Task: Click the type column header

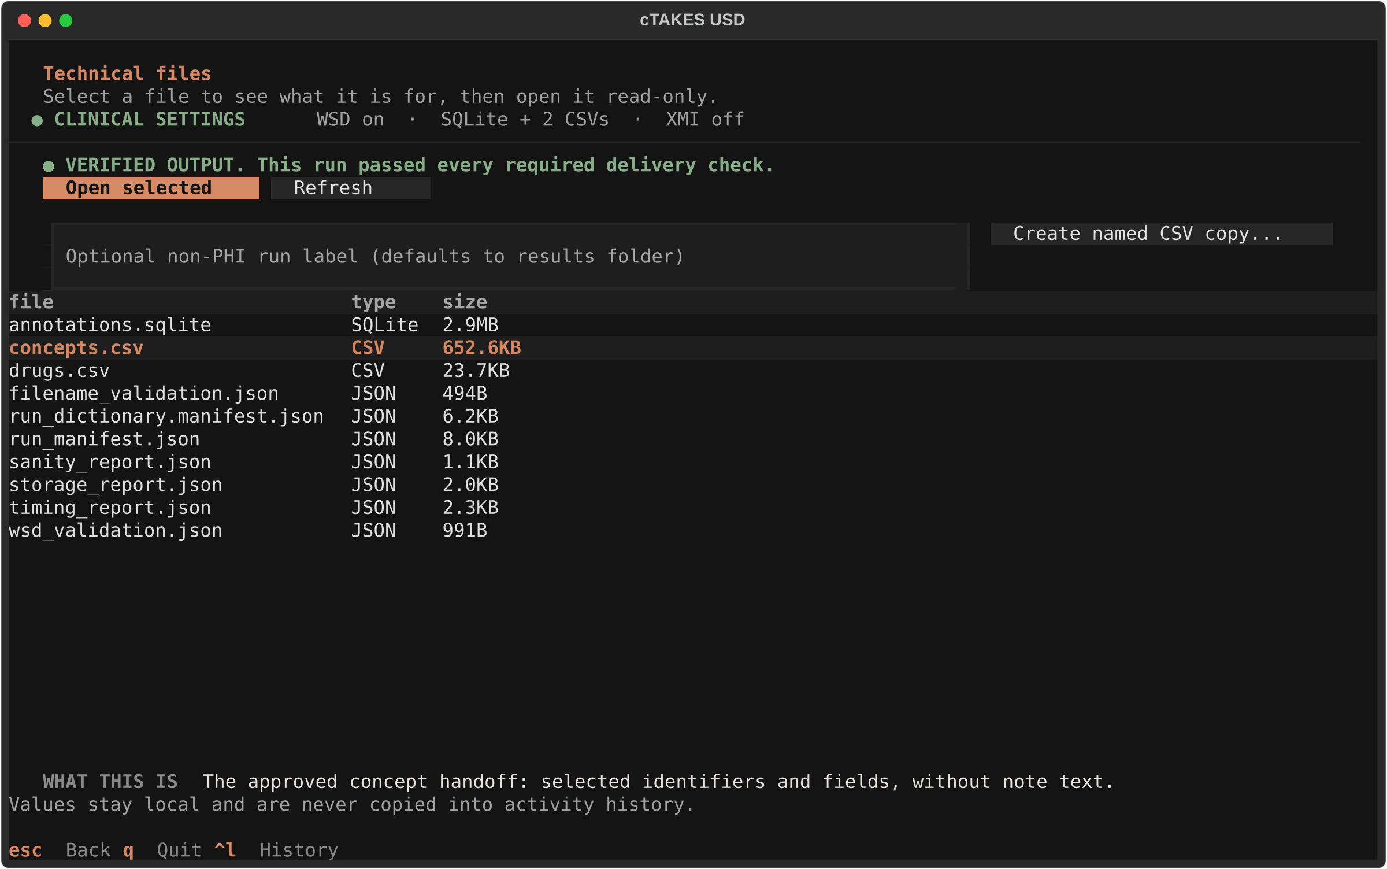Action: pos(373,302)
